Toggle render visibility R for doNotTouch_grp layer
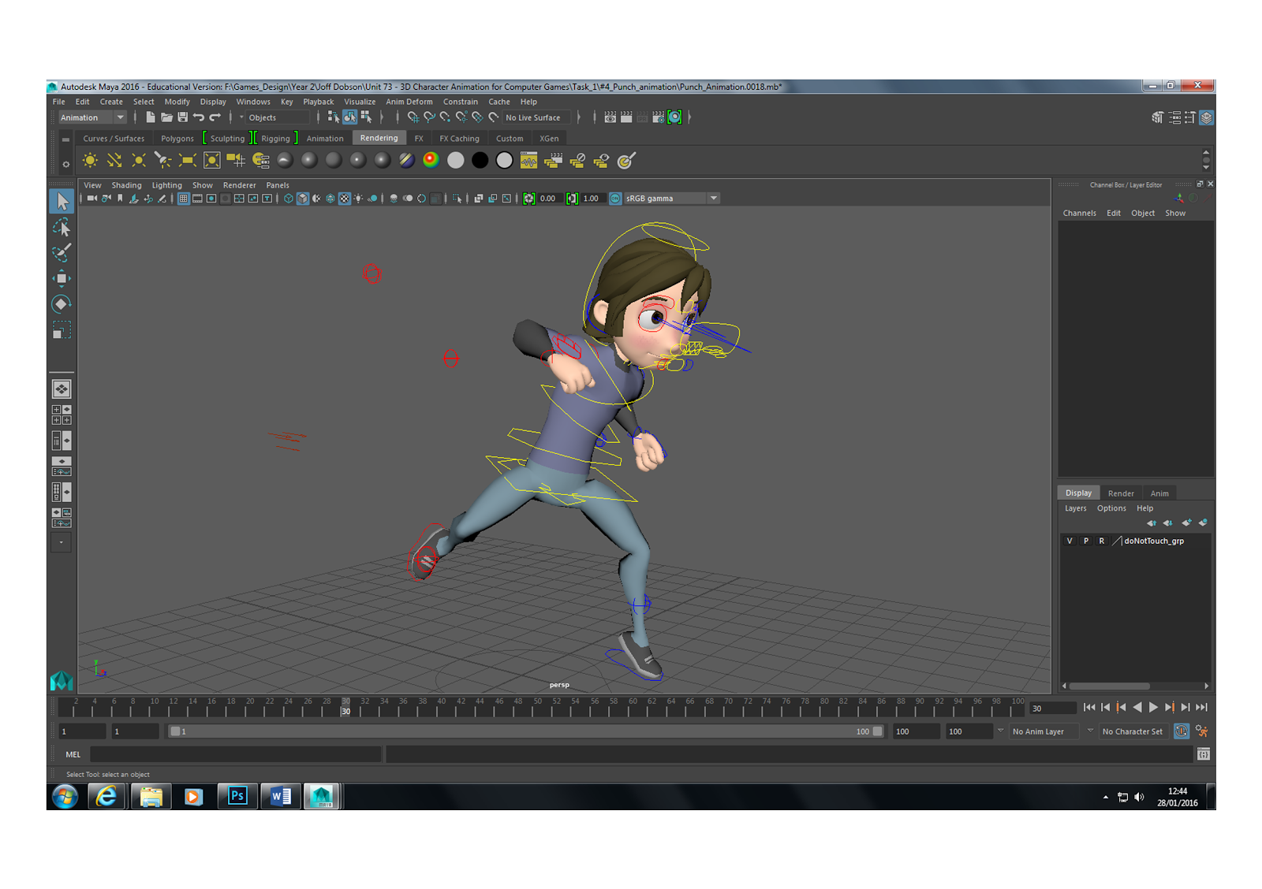 point(1101,541)
